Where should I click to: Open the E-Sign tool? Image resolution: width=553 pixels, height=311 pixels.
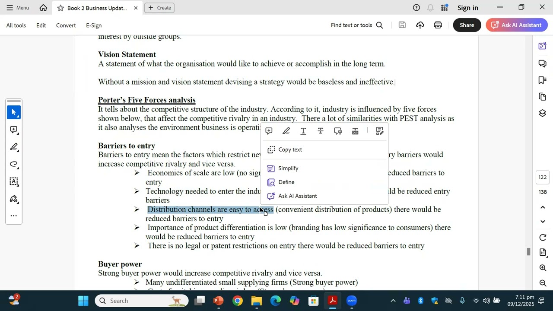coord(94,25)
